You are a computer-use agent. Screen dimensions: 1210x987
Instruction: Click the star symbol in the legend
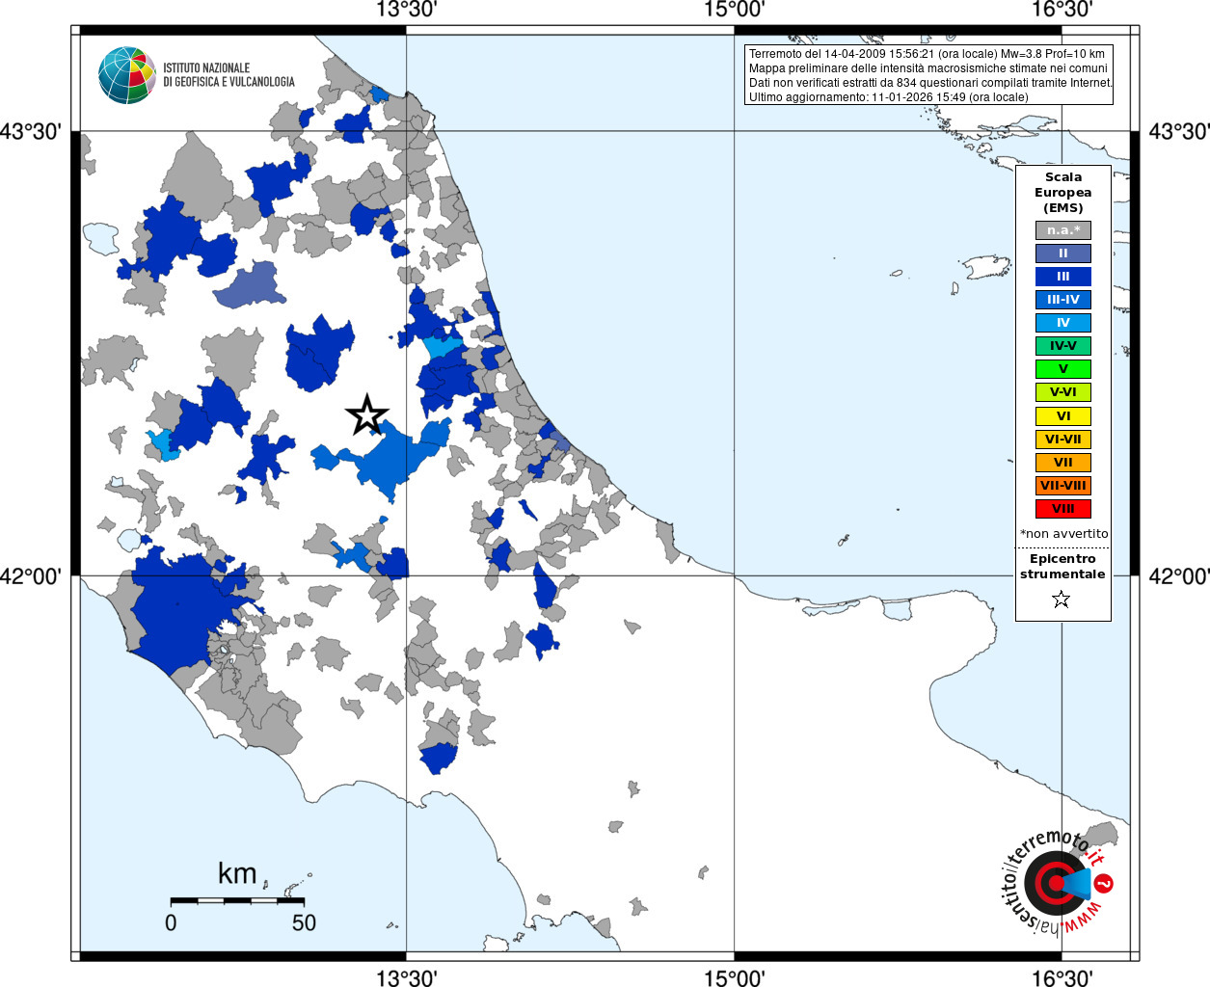click(1062, 600)
